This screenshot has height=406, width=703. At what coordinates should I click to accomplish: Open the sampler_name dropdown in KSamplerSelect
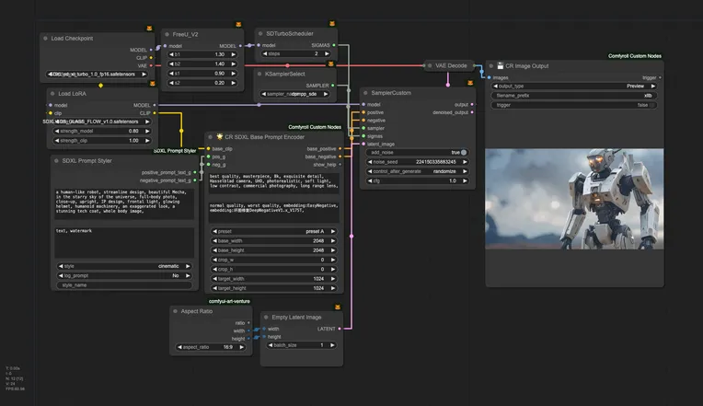295,94
